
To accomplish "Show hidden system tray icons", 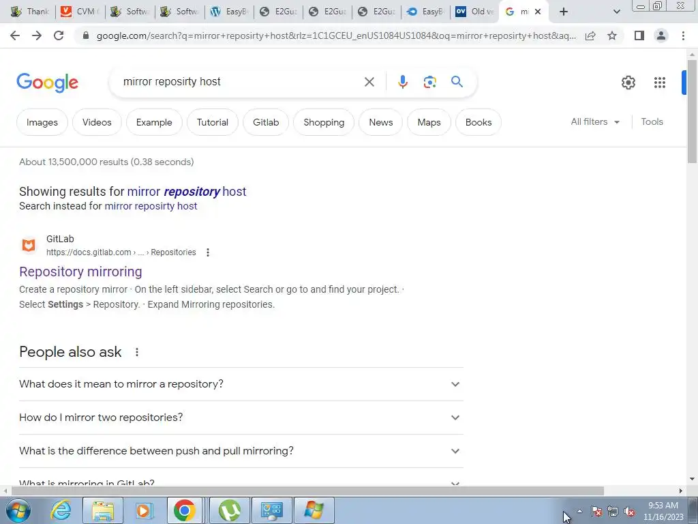I will 579,511.
